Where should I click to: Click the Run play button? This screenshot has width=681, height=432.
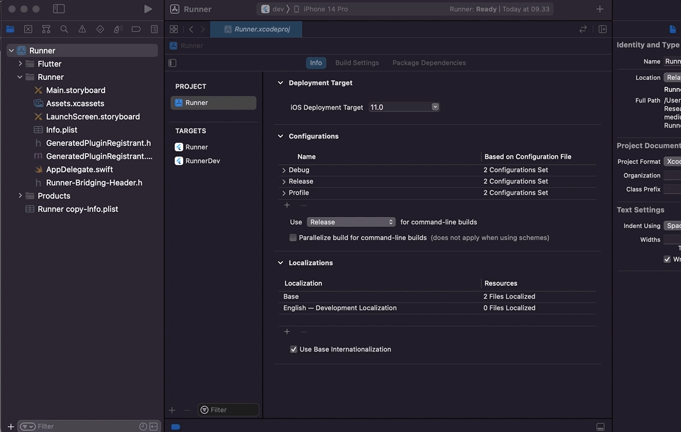tap(148, 9)
